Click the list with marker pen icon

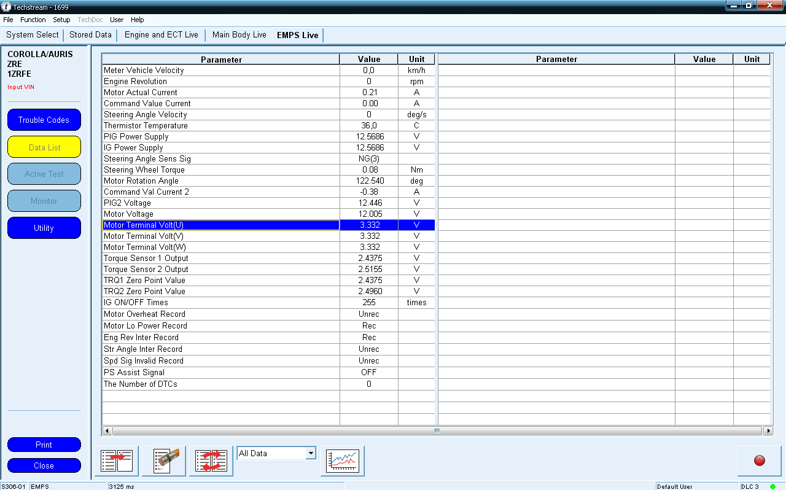[164, 461]
